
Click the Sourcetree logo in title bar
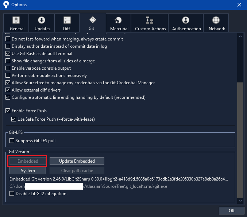coord(6,5)
